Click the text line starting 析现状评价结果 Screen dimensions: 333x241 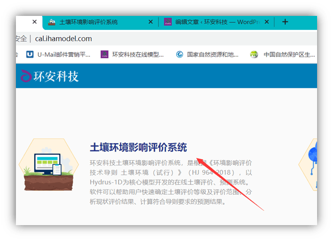(158, 202)
